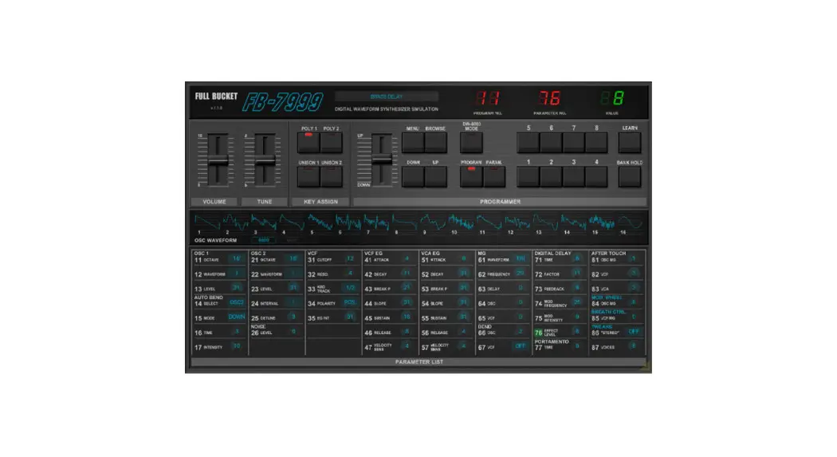This screenshot has height=457, width=837.
Task: Click the UP/DOWN value slider handle
Action: 382,160
